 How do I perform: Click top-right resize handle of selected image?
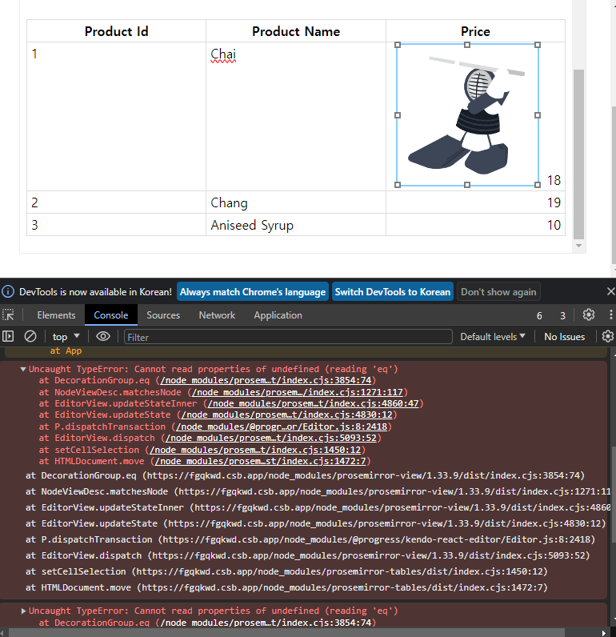[x=538, y=45]
